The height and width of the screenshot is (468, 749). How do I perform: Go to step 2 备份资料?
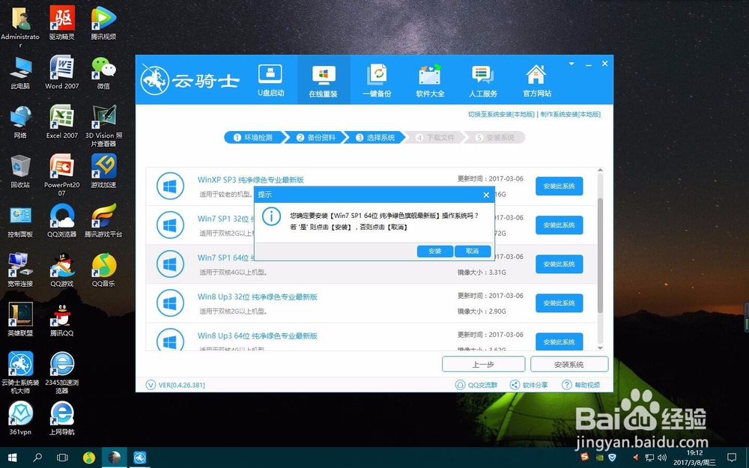316,138
